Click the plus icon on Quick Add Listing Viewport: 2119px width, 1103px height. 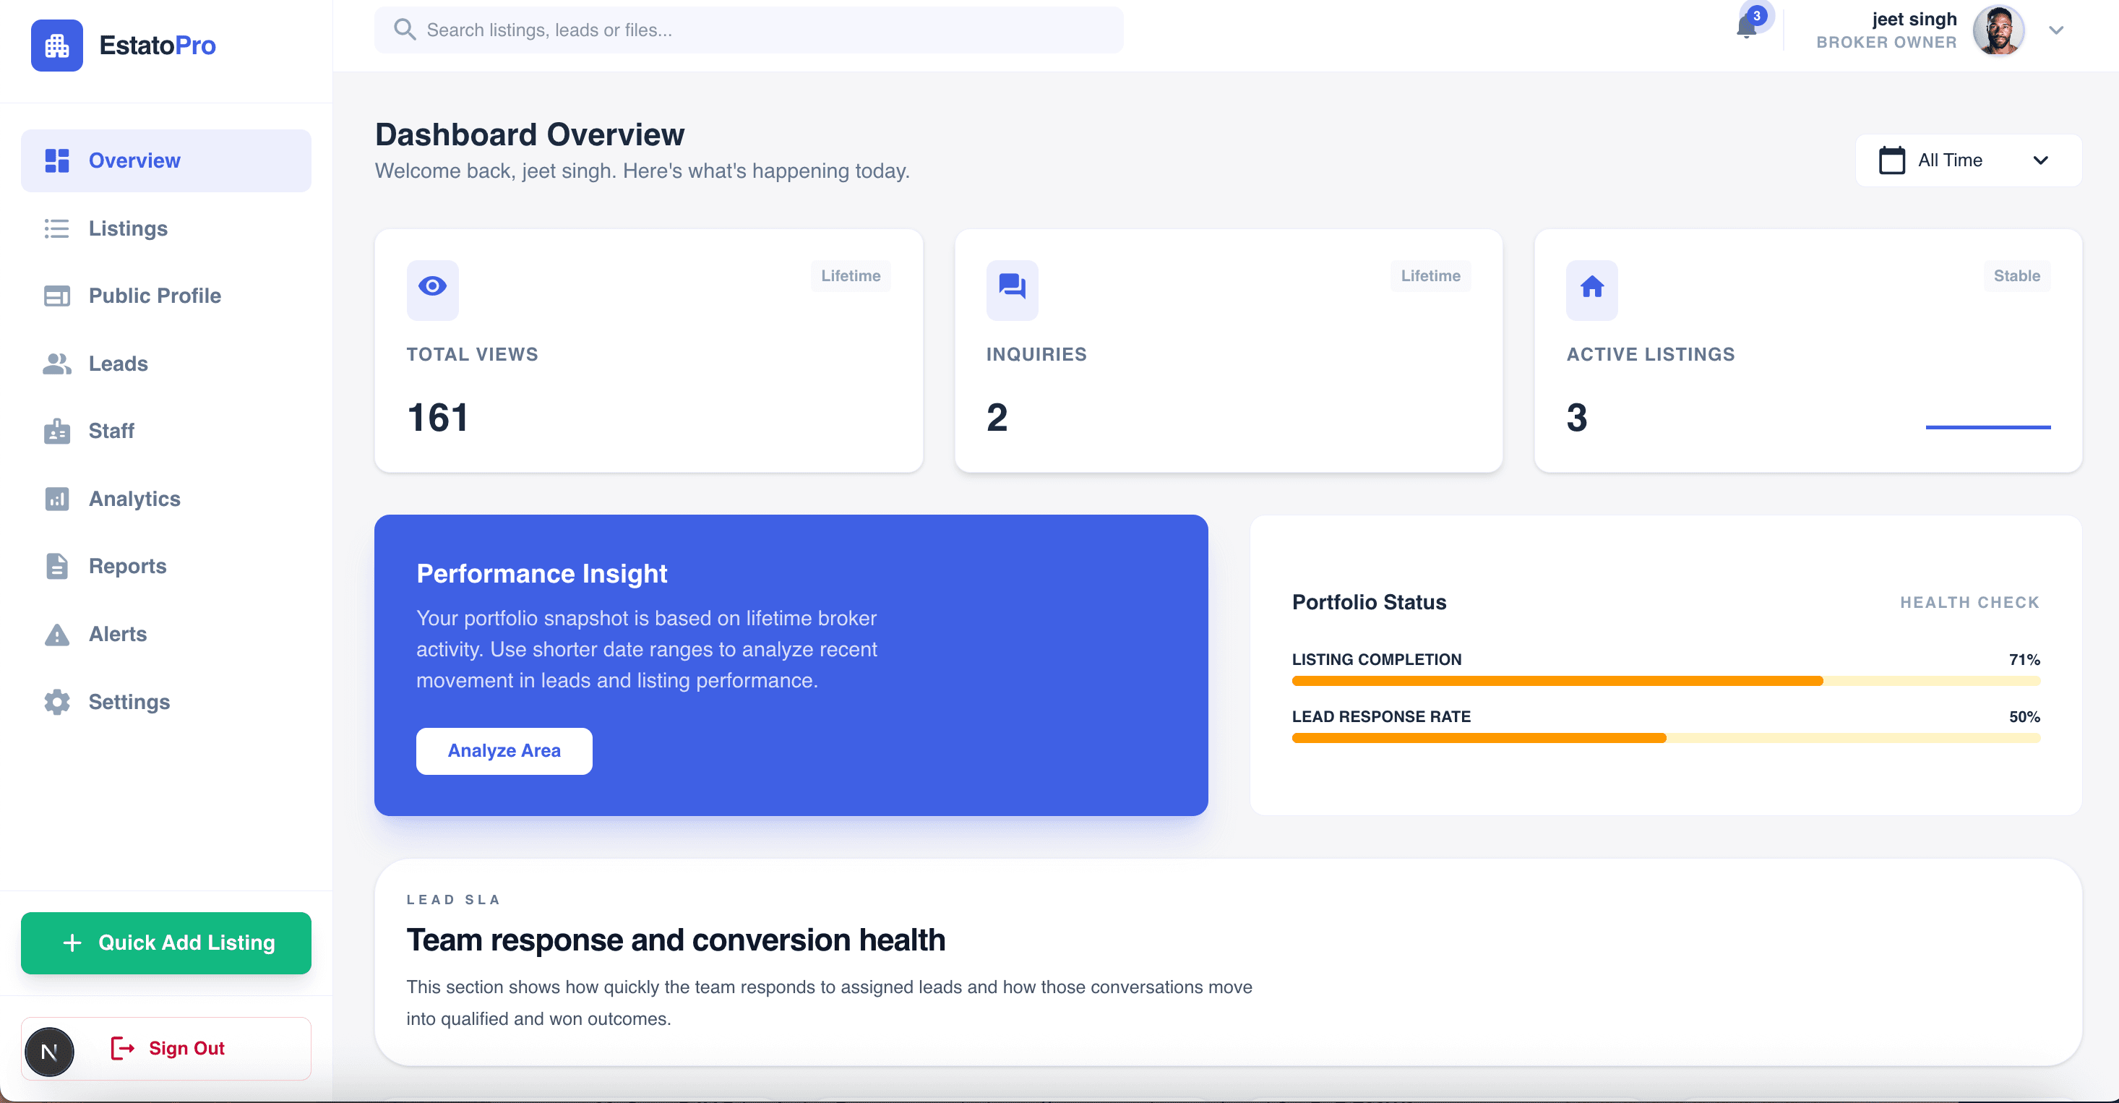pos(72,943)
